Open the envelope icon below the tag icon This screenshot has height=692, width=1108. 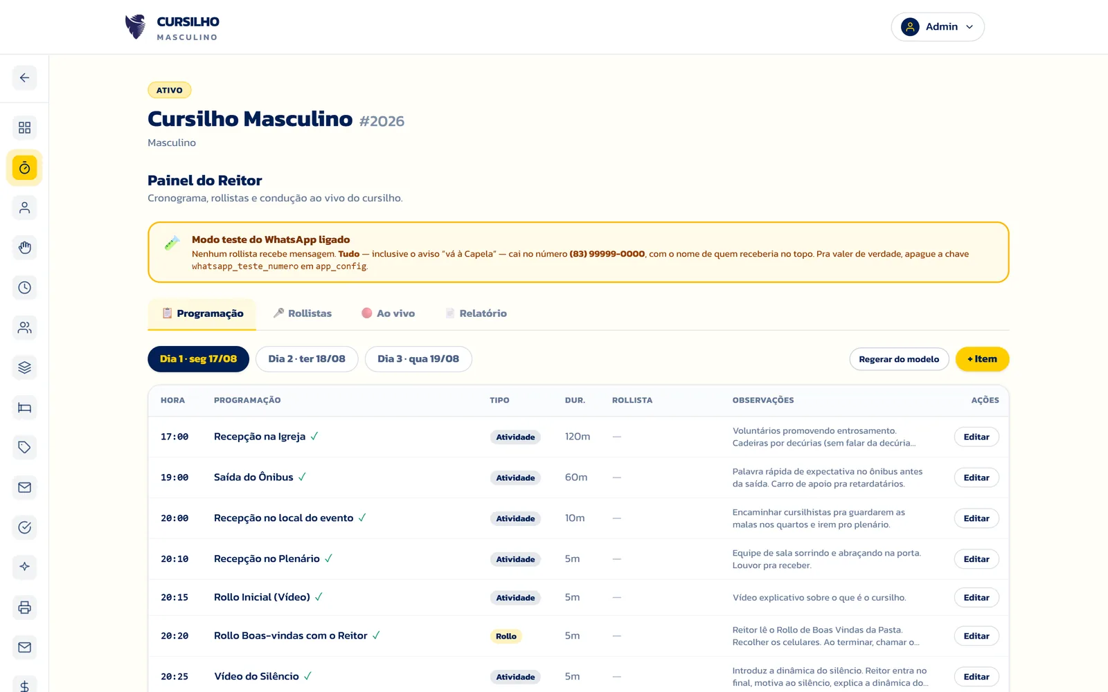(24, 487)
